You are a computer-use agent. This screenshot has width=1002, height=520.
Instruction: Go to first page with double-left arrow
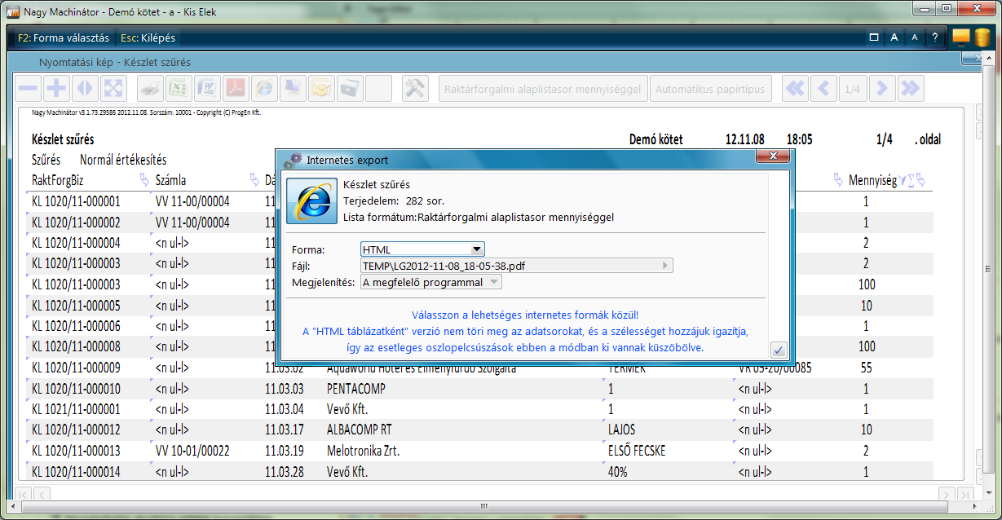[796, 89]
